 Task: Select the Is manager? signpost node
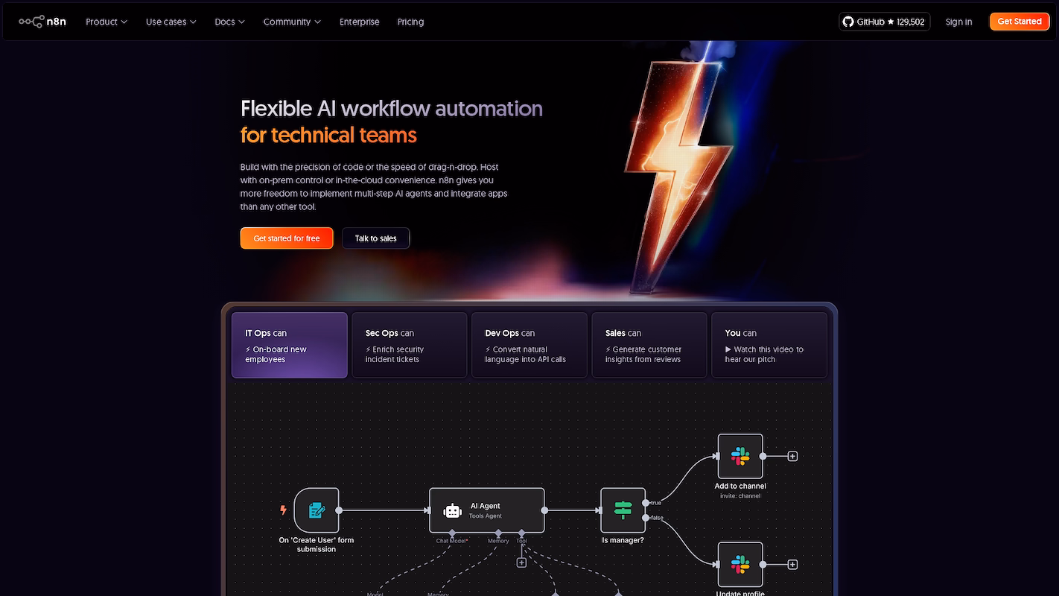click(623, 510)
